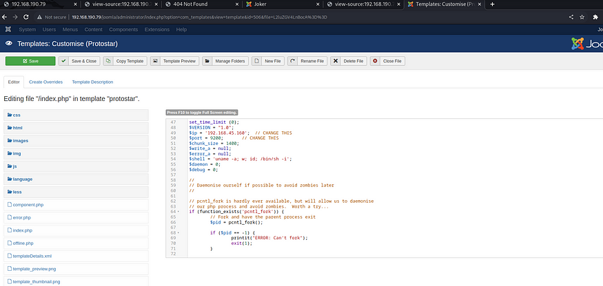Expand the html folder
The height and width of the screenshot is (286, 603).
point(76,128)
